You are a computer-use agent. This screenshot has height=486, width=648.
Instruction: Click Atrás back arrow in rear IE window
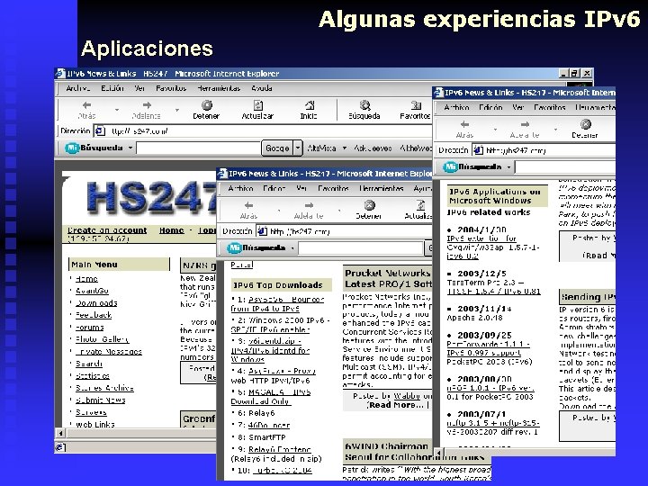86,105
